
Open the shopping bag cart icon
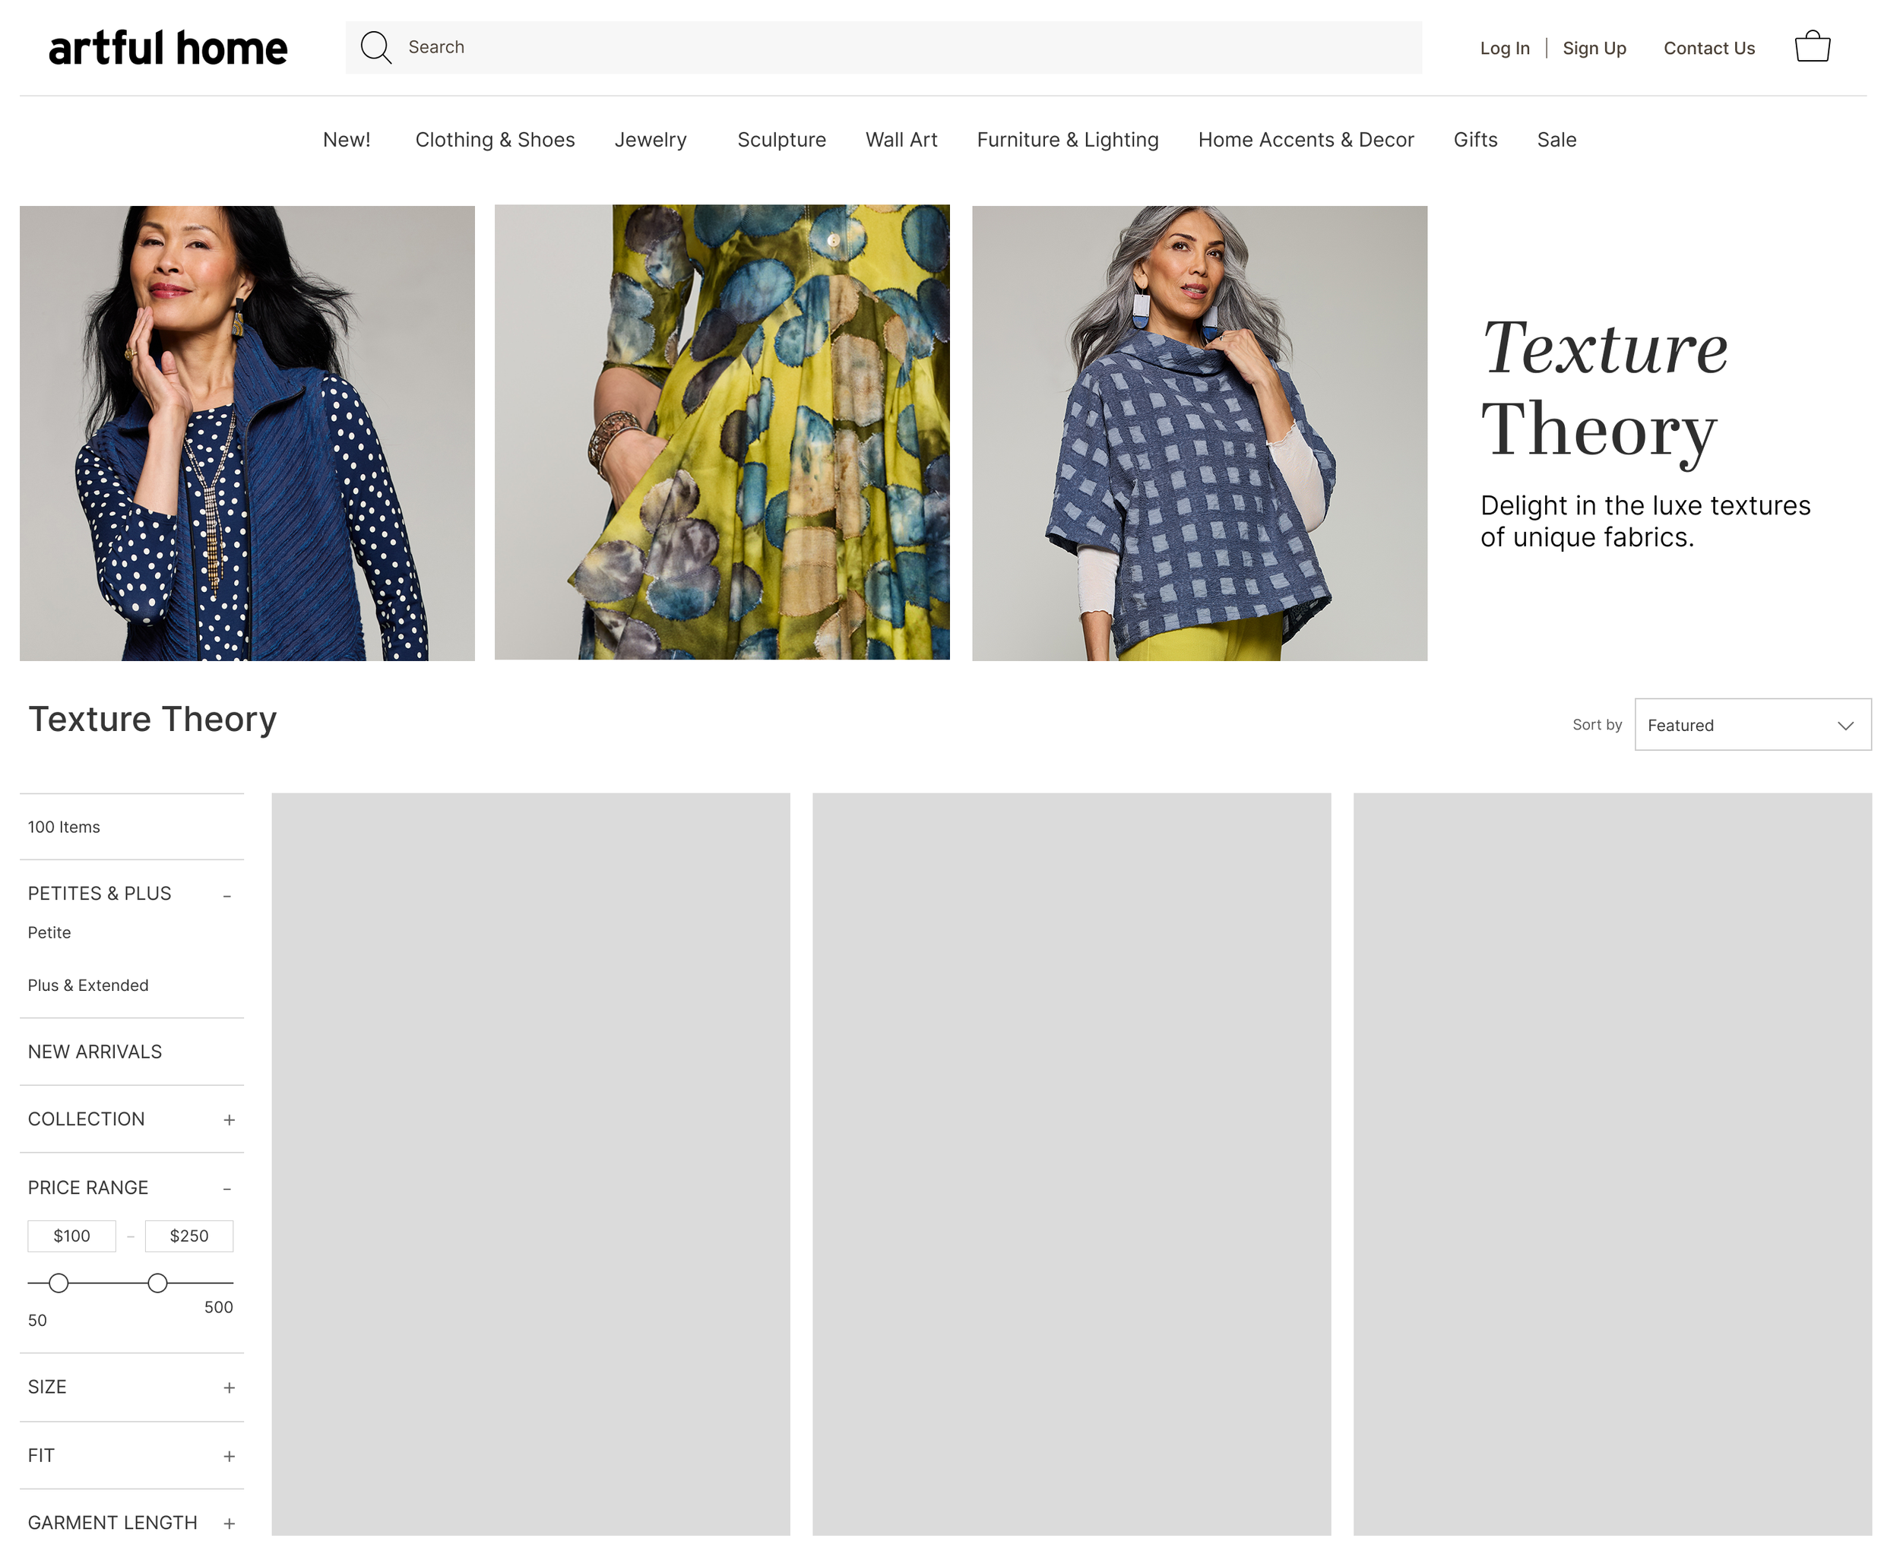1812,46
